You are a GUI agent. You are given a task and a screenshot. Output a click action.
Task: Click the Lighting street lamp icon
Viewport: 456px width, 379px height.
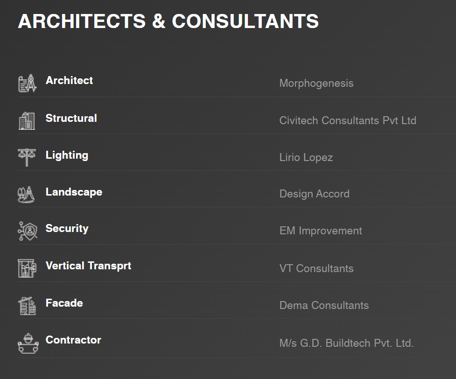pos(27,157)
